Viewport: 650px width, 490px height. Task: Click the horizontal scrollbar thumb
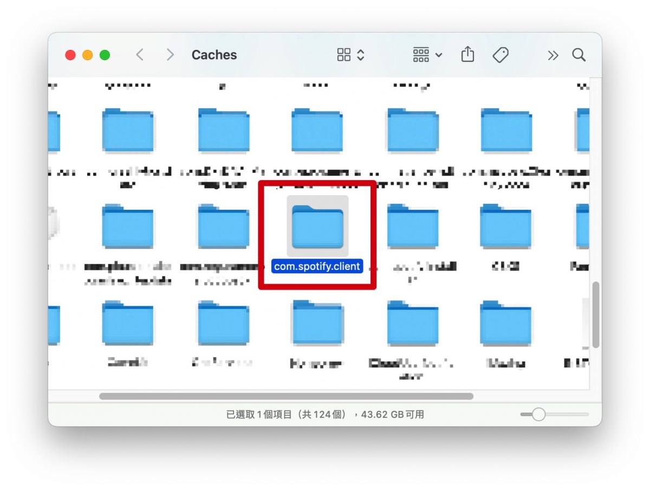pos(286,396)
